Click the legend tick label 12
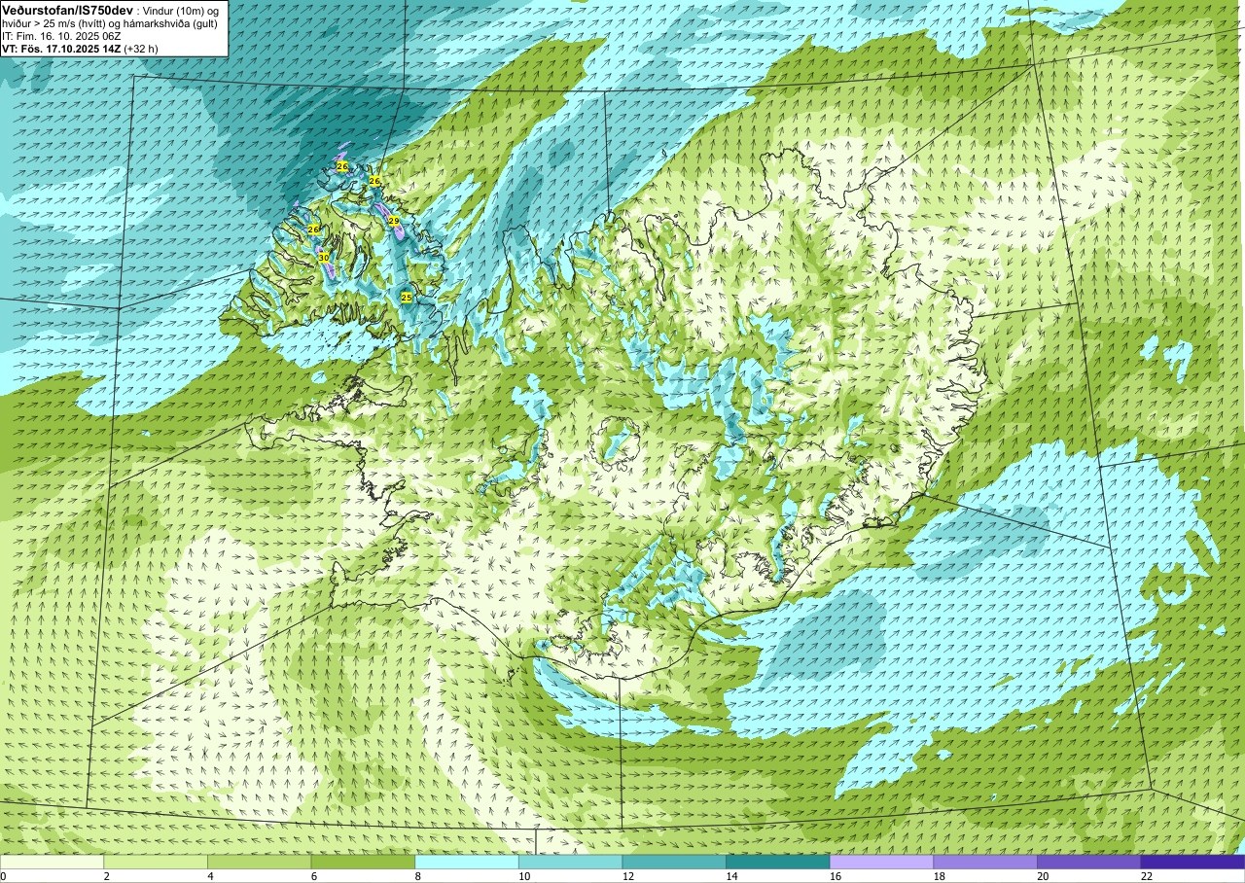 click(627, 876)
